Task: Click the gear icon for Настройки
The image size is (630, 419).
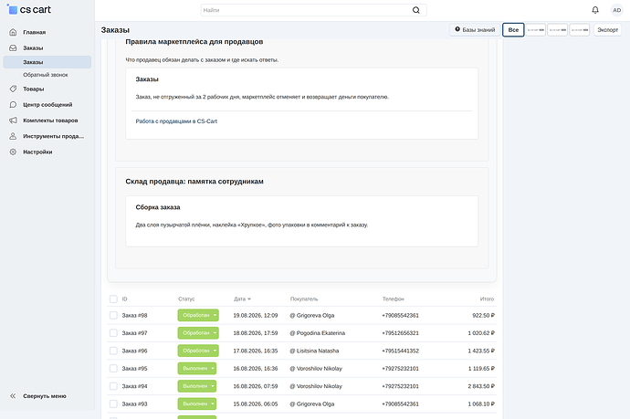Action: click(x=13, y=152)
